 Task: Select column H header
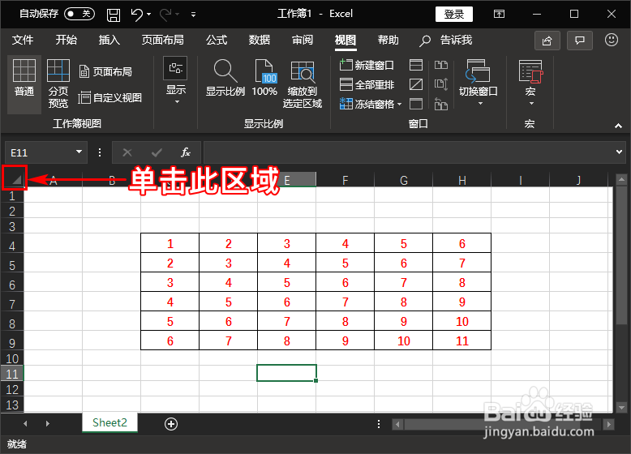coord(462,180)
